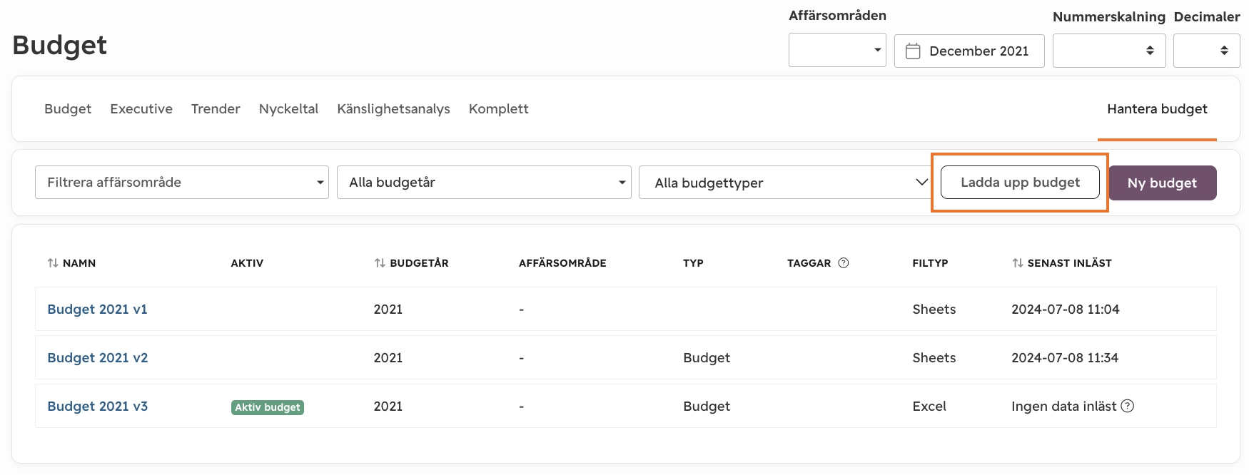Open the Budget 2021 v1 link
This screenshot has height=475, width=1249.
pyautogui.click(x=97, y=309)
